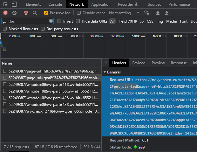Click the 2000 ms timeline marker
The image size is (197, 152).
coord(15,36)
